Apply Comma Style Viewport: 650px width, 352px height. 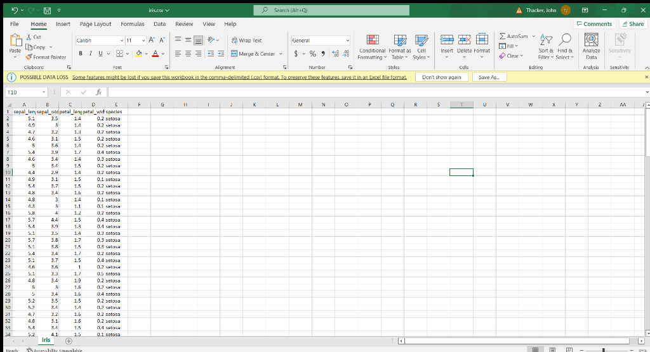(x=323, y=53)
